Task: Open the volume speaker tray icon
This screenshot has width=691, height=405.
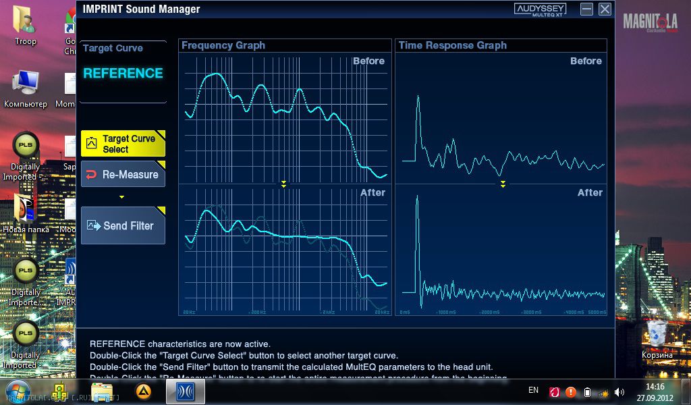Action: (x=619, y=391)
